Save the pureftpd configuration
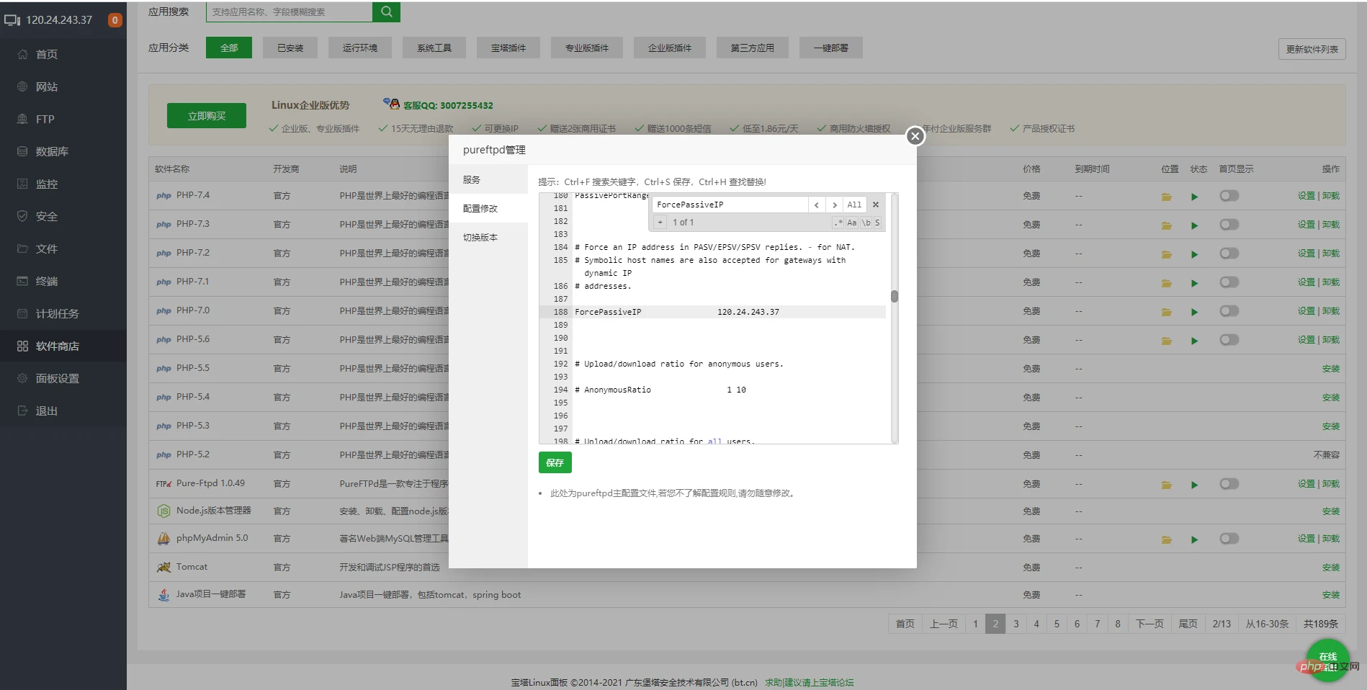Viewport: 1367px width, 690px height. click(555, 462)
